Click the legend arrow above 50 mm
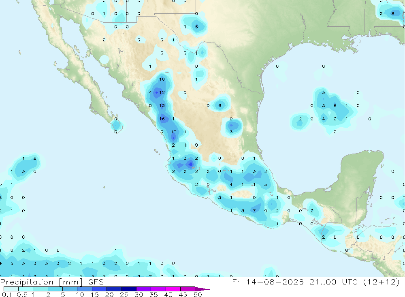The image size is (405, 297). point(202,289)
